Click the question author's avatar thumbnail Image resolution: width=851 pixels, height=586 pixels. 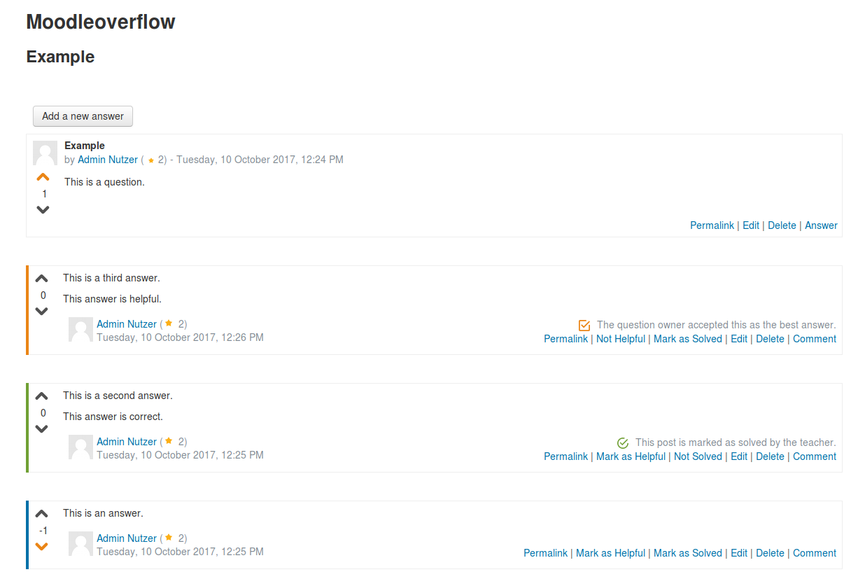(x=45, y=153)
